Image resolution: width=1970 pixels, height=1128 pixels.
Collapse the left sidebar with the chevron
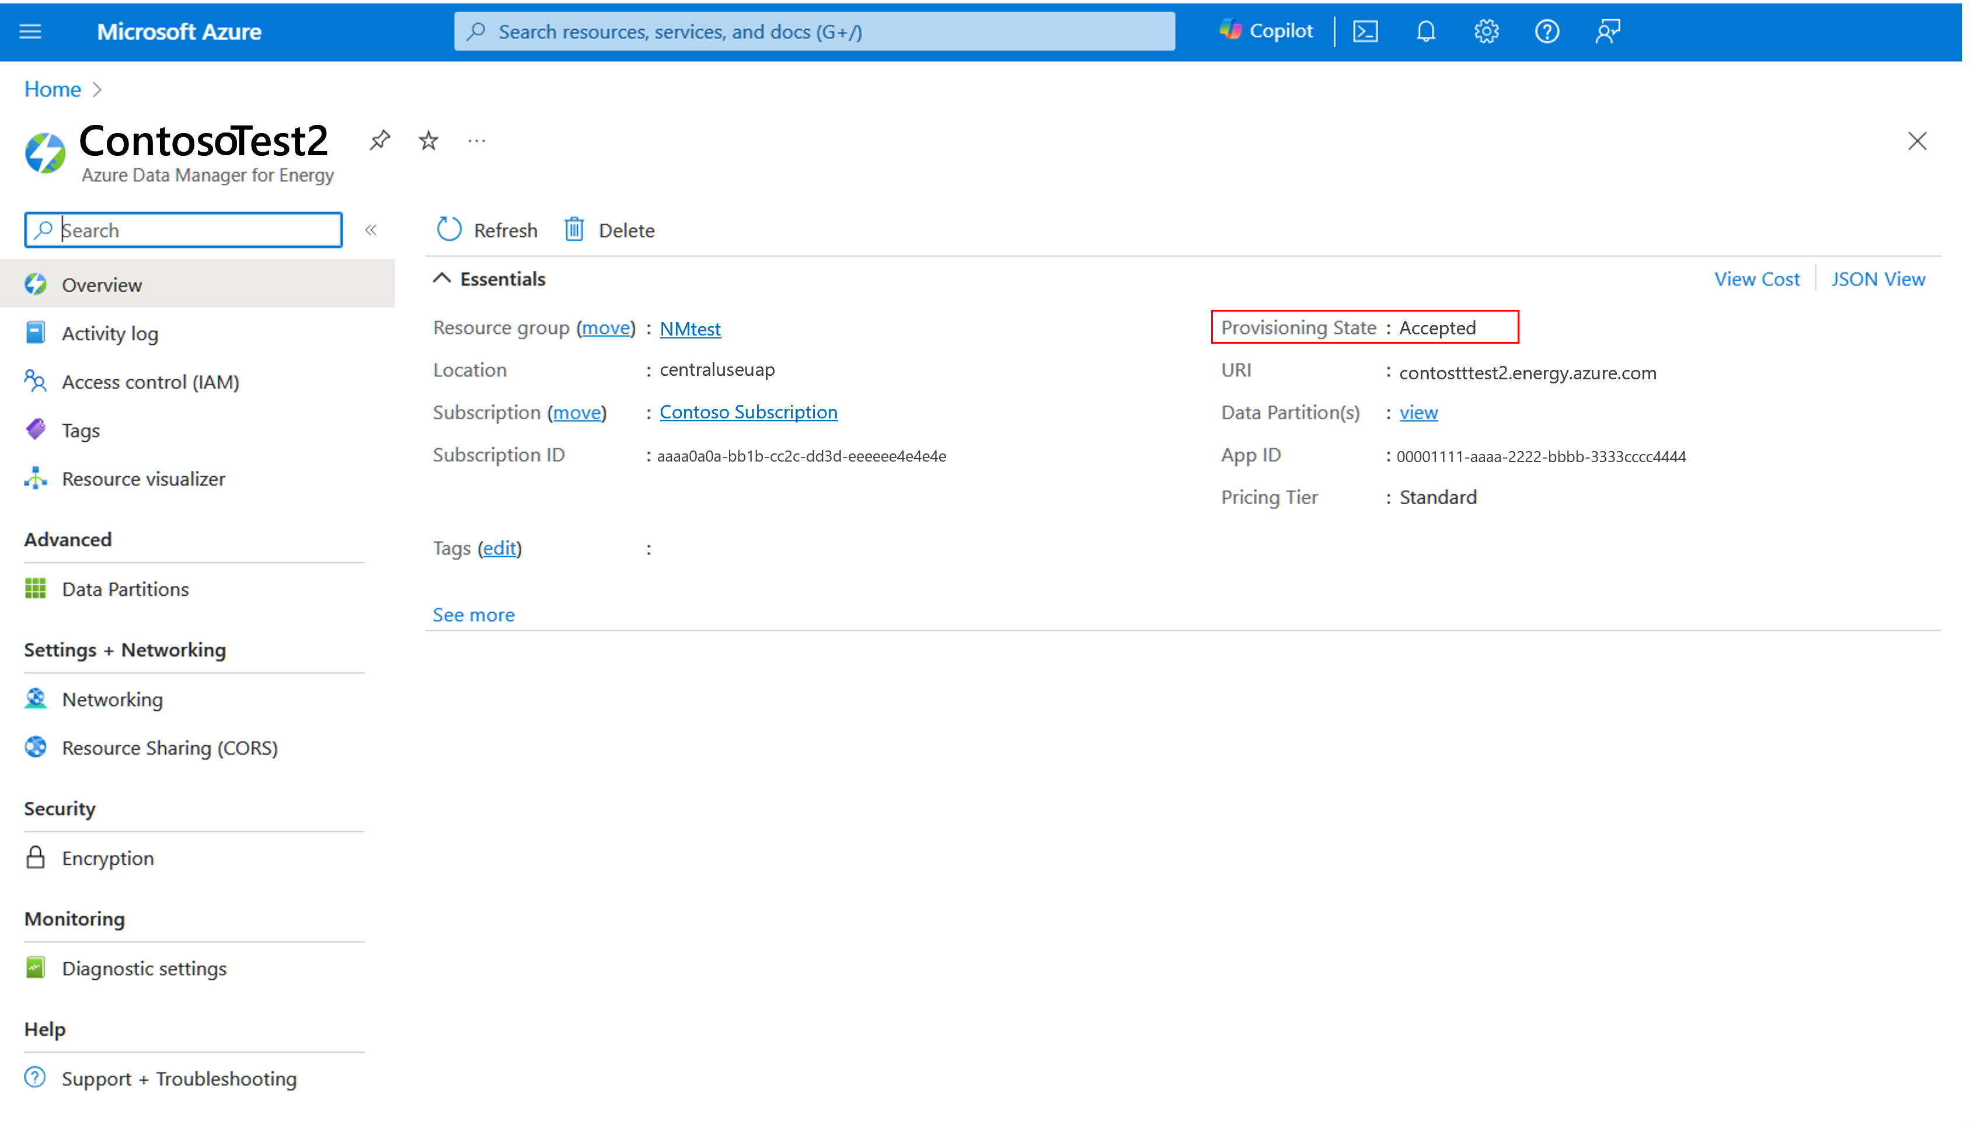[x=371, y=229]
